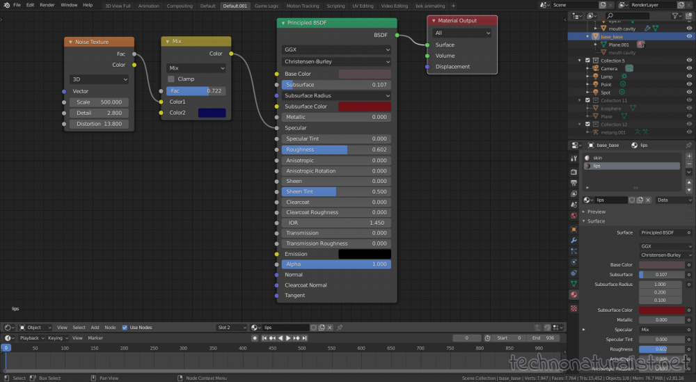The image size is (696, 382).
Task: Open Christensen-Burley dropdown in BSDF node
Action: tap(336, 62)
